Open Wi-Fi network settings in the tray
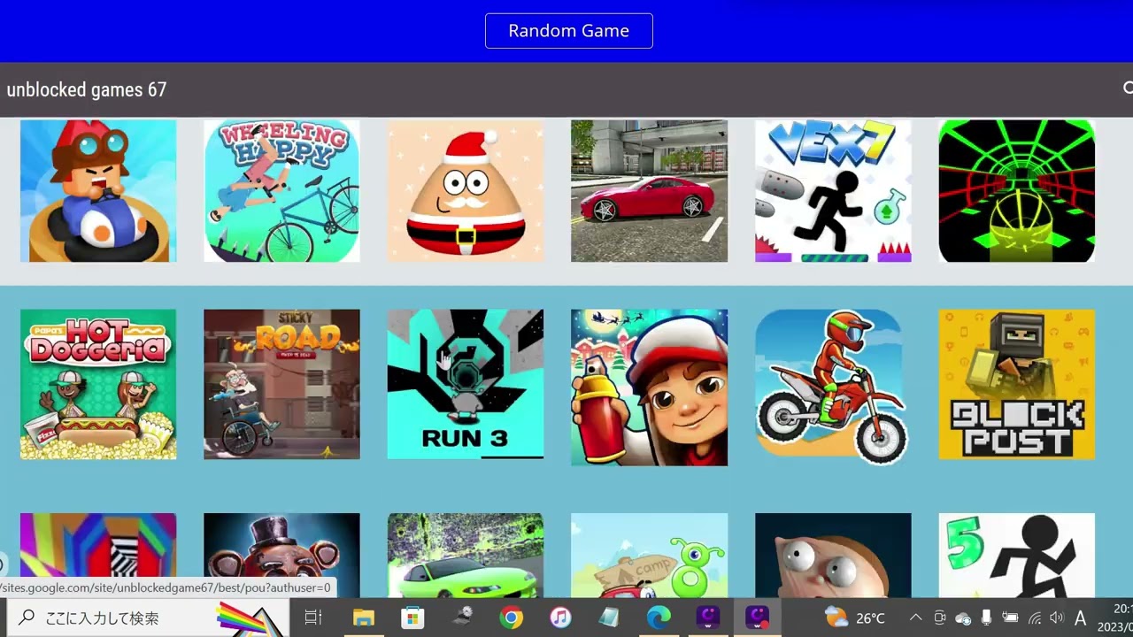This screenshot has height=637, width=1133. (x=1033, y=618)
